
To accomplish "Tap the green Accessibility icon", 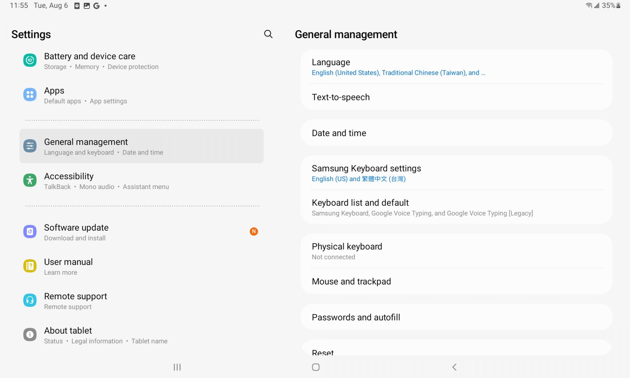I will coord(30,180).
